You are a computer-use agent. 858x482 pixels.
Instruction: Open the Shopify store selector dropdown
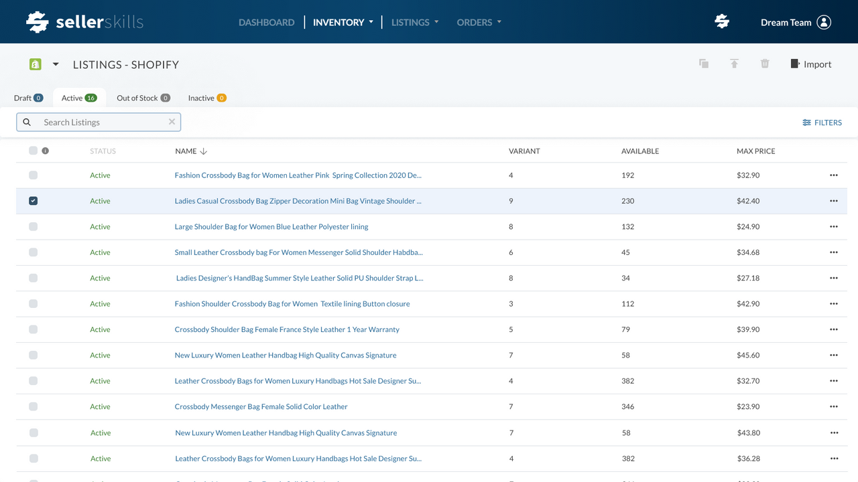(55, 64)
